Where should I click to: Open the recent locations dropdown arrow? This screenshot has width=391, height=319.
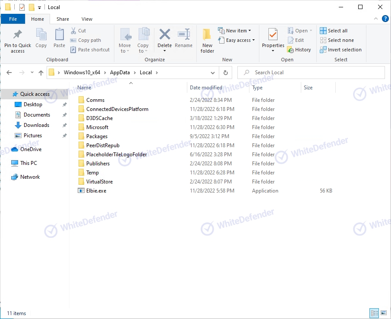tap(32, 73)
